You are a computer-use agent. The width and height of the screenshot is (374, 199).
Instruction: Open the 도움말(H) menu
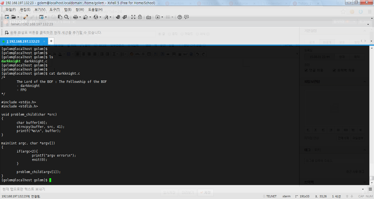[x=95, y=10]
